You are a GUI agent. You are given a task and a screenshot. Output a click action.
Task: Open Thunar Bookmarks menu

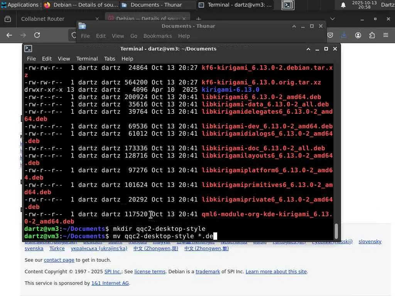pyautogui.click(x=157, y=36)
